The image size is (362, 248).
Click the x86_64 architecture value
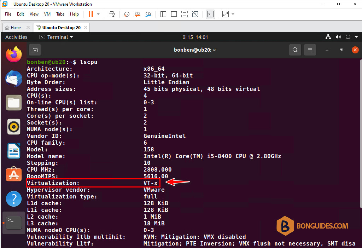click(154, 69)
